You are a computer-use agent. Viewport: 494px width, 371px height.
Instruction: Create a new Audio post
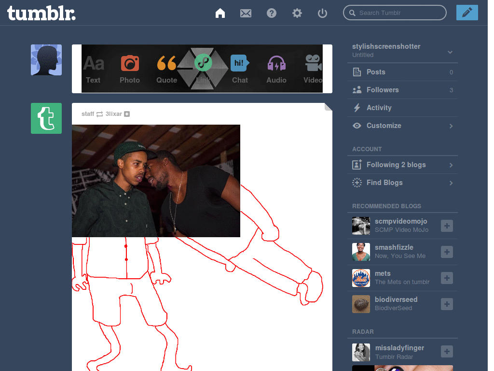pyautogui.click(x=276, y=69)
